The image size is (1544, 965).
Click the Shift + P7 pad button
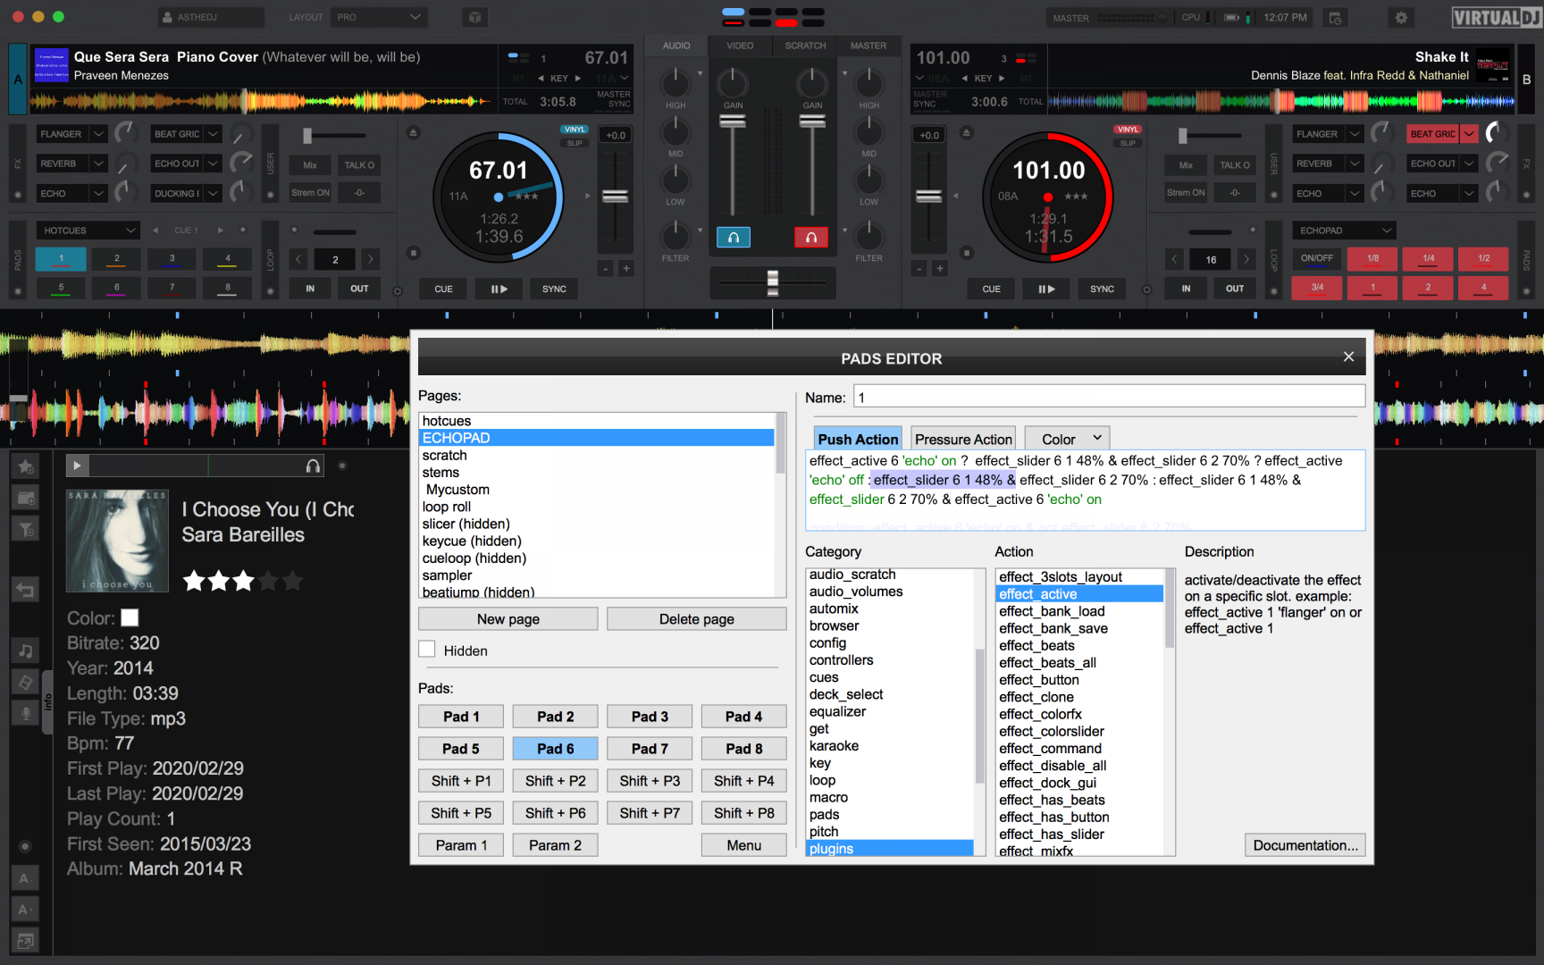pos(650,813)
